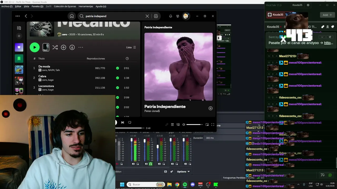
Task: Mute Spotify volume speaker icon
Action: (x=184, y=125)
